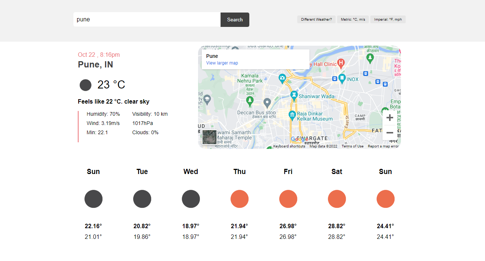Open Keyboard shortcuts on the map
Viewport: 485px width, 261px height.
pyautogui.click(x=289, y=146)
